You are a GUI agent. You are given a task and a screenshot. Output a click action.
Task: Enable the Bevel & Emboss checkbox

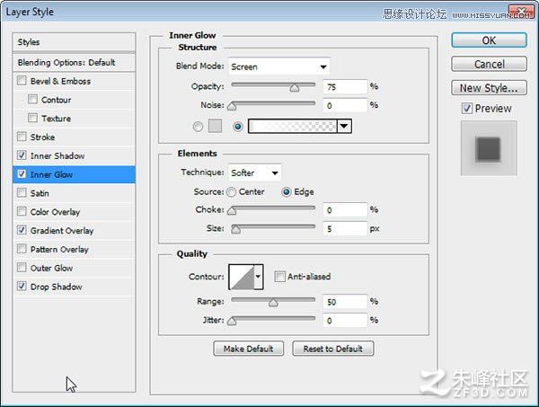point(22,81)
